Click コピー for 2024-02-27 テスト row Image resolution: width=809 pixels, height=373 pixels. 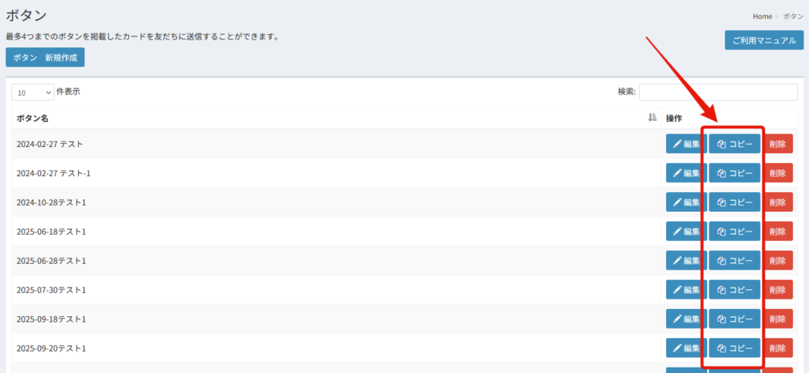(x=734, y=144)
